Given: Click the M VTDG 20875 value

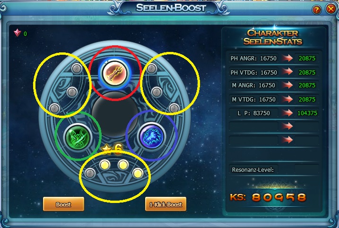Looking at the screenshot, I should coord(307,99).
